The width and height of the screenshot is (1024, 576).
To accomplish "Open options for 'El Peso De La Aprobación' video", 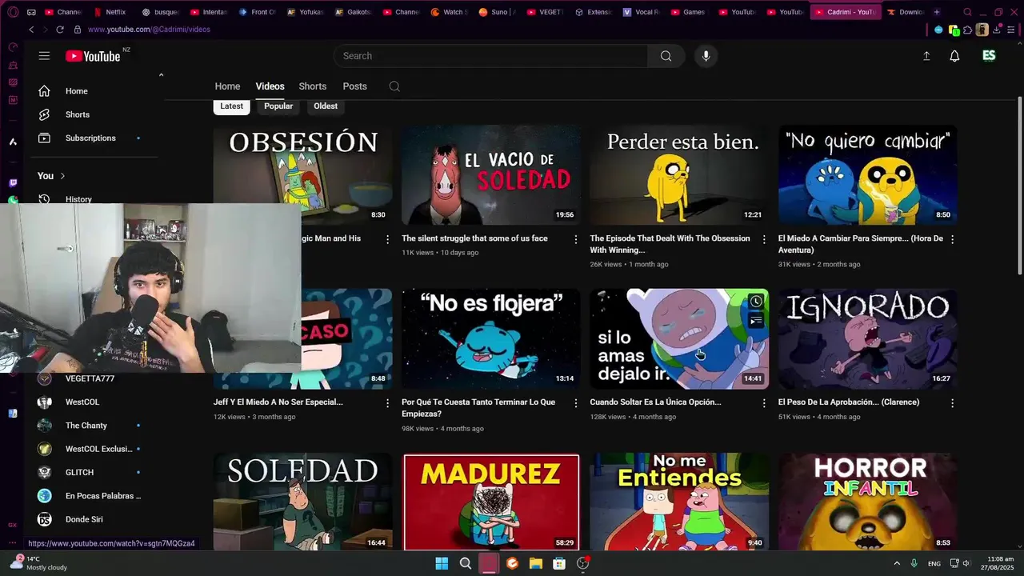I will point(952,403).
